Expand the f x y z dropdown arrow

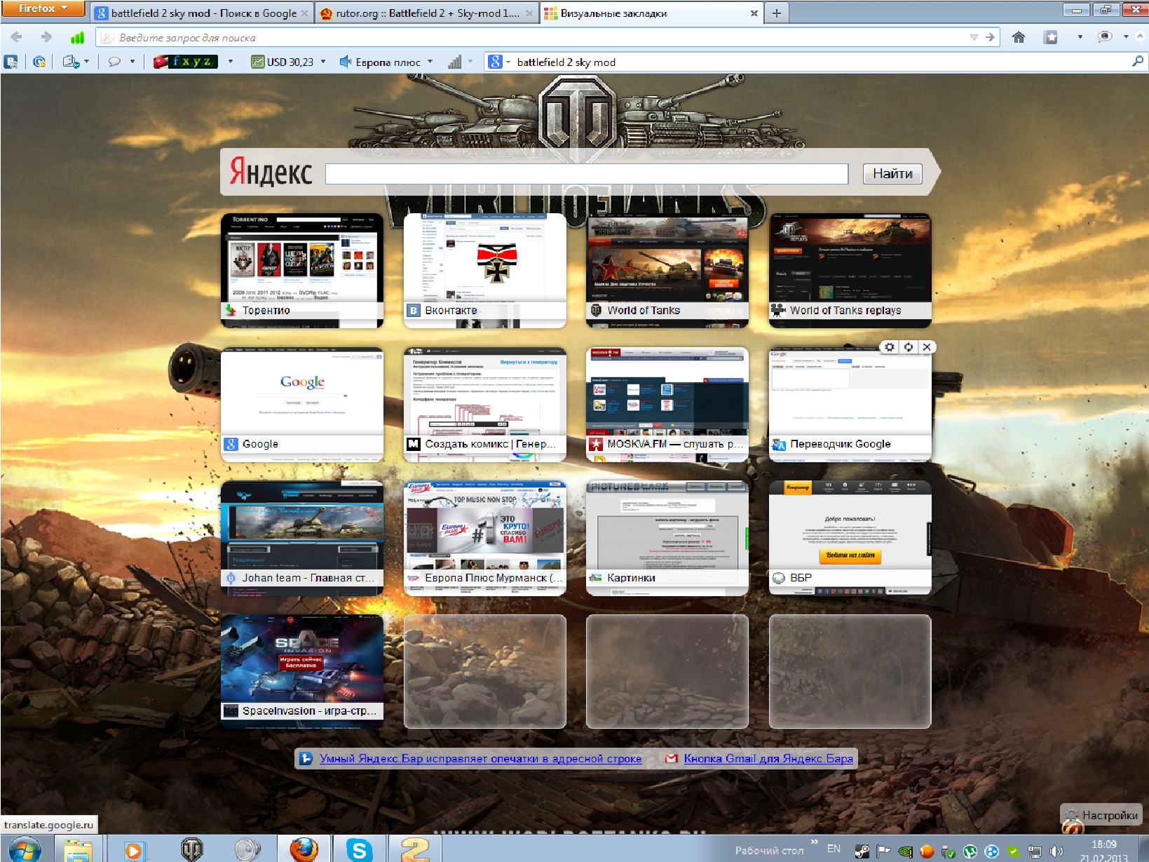tap(230, 62)
